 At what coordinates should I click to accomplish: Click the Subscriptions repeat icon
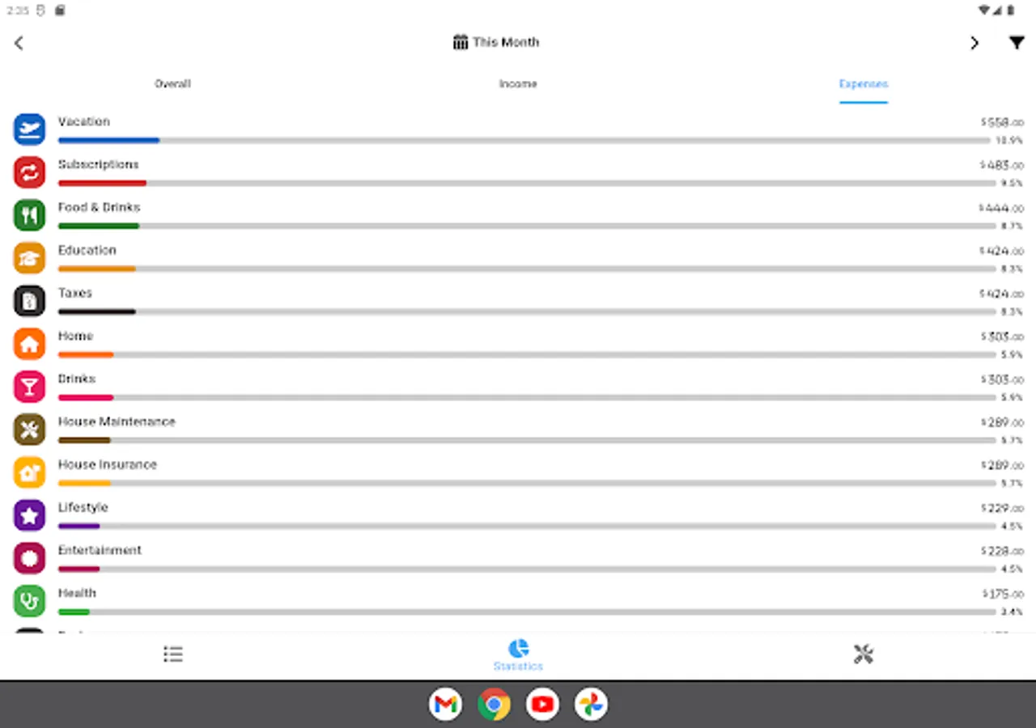click(29, 172)
